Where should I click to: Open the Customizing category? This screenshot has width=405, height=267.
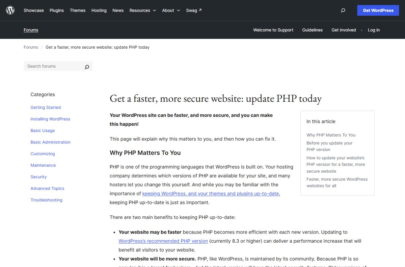click(x=43, y=154)
